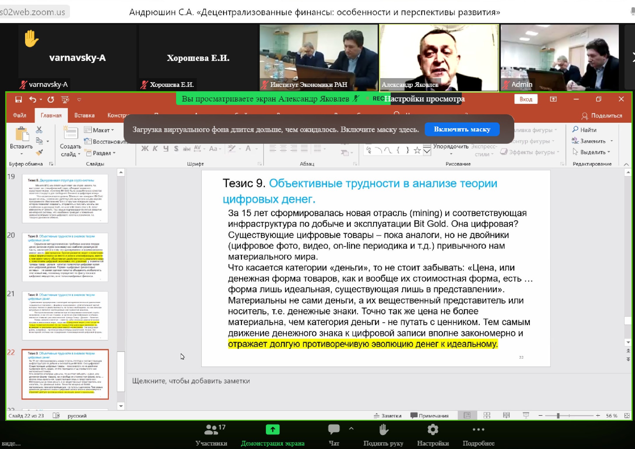
Task: Open the Выделить select dropdown
Action: click(x=591, y=152)
